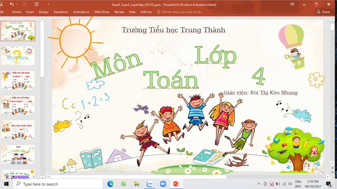Viewport: 337px width, 189px height.
Task: Open Zoom app from the taskbar
Action: tap(163, 184)
